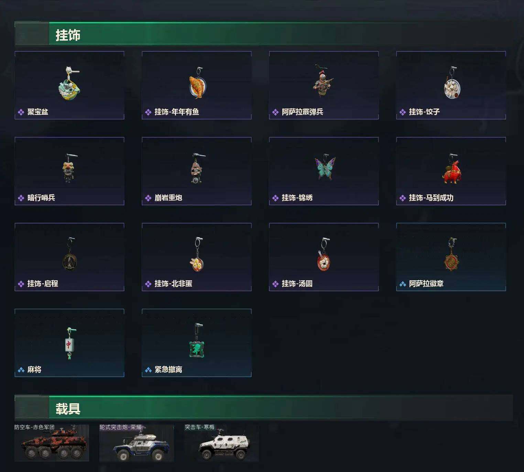Open the 防空车-赤色军团 vehicle thumbnail
The height and width of the screenshot is (472, 524).
(52, 443)
